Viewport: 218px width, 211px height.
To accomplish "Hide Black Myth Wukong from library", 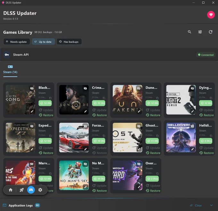I will 32,88.
